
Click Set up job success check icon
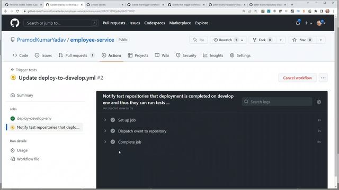click(x=113, y=120)
